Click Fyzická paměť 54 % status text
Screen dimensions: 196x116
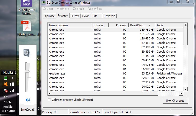117,112
